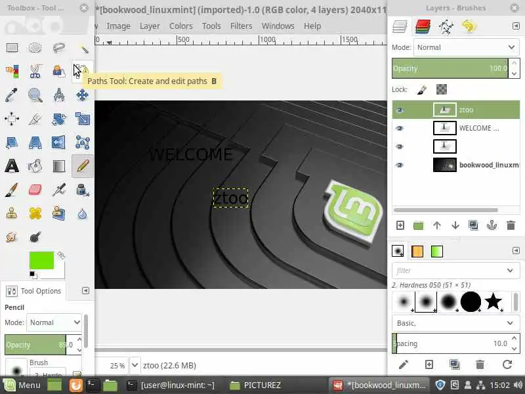Switch to the Undo History tab
The width and height of the screenshot is (525, 394).
click(x=469, y=26)
